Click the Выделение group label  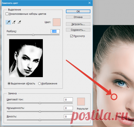click(15, 10)
